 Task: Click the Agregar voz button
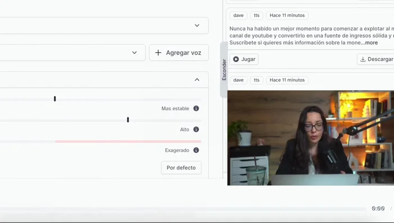click(x=178, y=53)
